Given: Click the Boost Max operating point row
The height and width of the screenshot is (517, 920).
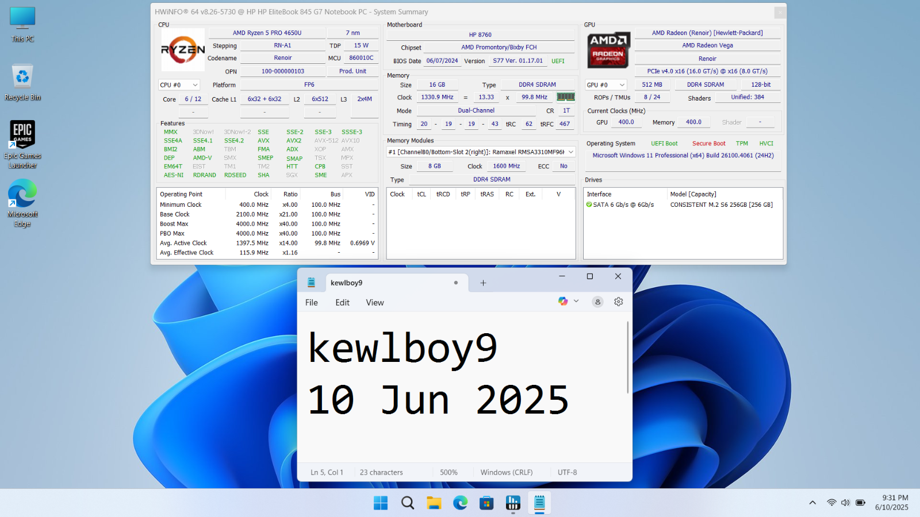Looking at the screenshot, I should click(267, 224).
